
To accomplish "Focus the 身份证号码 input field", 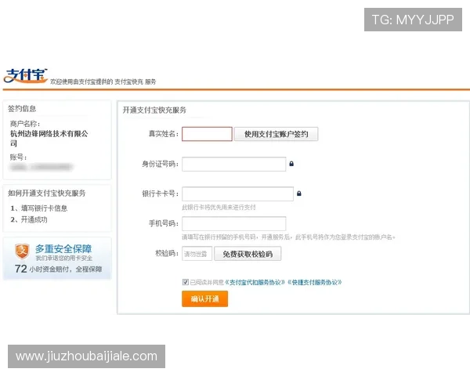I will coord(233,164).
